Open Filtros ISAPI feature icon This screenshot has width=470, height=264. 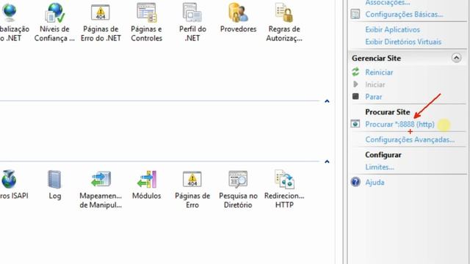(x=9, y=179)
